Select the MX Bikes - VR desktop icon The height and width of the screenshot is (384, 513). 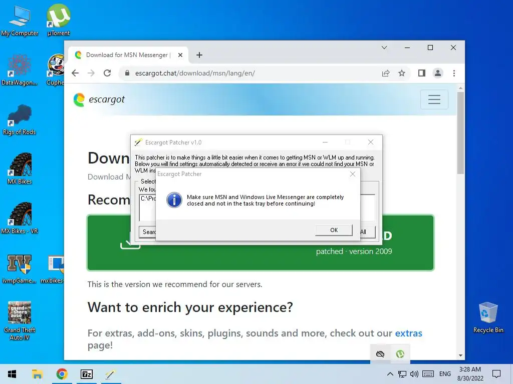(x=20, y=218)
